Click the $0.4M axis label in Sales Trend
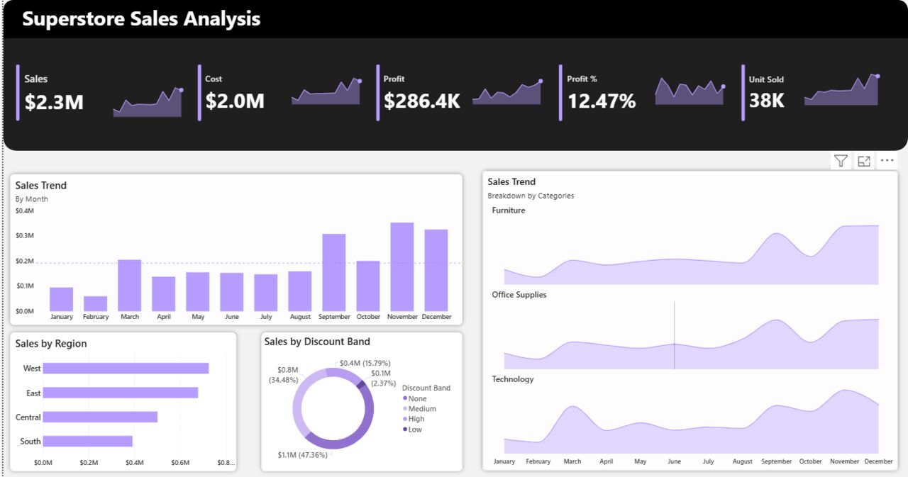The width and height of the screenshot is (908, 477). (x=25, y=211)
